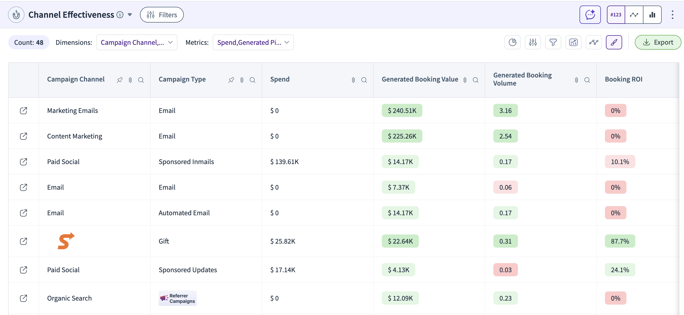Switch to line chart view
Screen dimensions: 684x315
coord(634,15)
